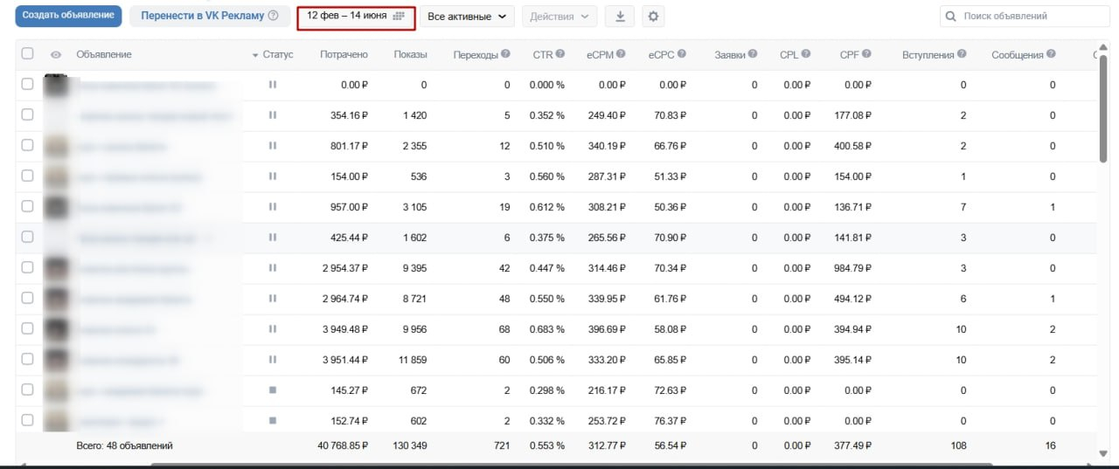Open blurred ad name in 957.00 ₽ row
Screen dimensions: 1119x469
[x=131, y=207]
